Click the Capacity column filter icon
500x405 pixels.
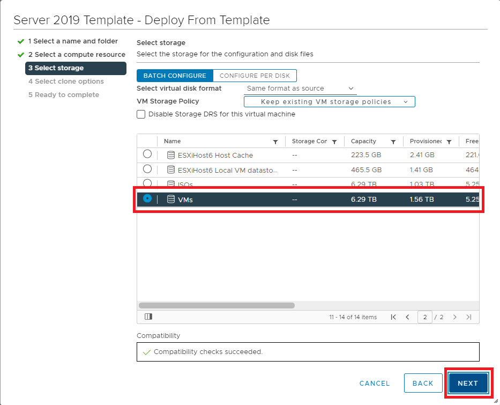393,142
